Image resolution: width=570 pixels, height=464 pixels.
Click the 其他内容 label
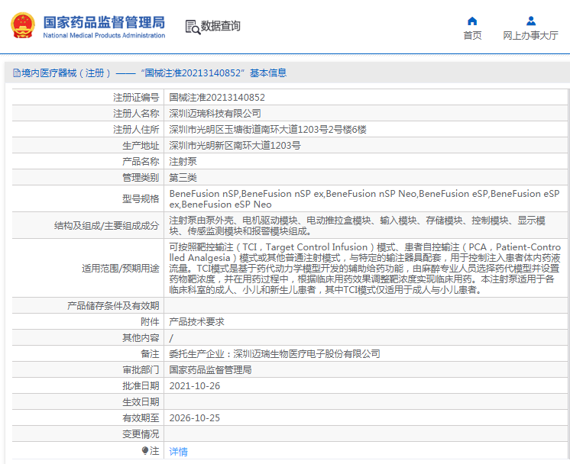click(141, 337)
